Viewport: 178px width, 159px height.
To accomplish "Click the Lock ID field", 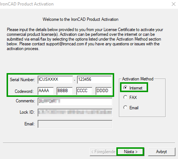I will pos(75,113).
